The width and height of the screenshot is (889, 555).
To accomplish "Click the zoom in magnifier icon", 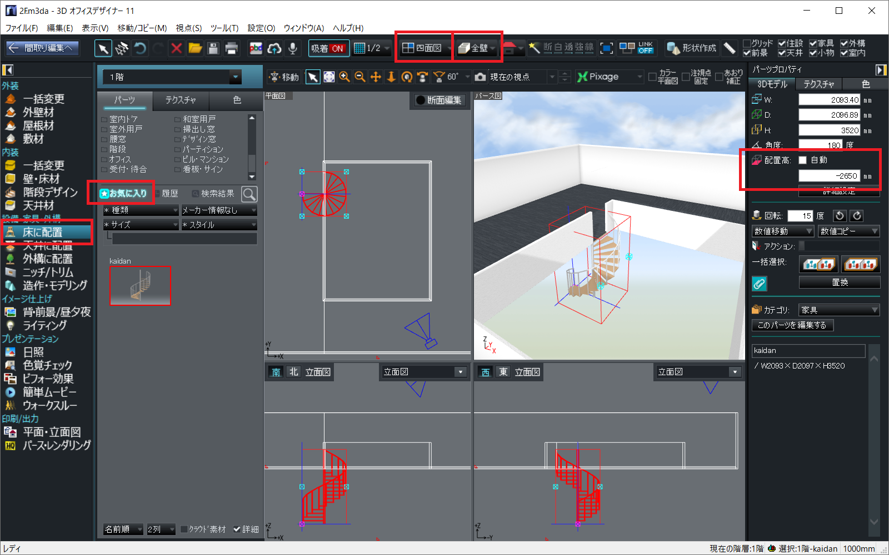I will click(x=344, y=77).
